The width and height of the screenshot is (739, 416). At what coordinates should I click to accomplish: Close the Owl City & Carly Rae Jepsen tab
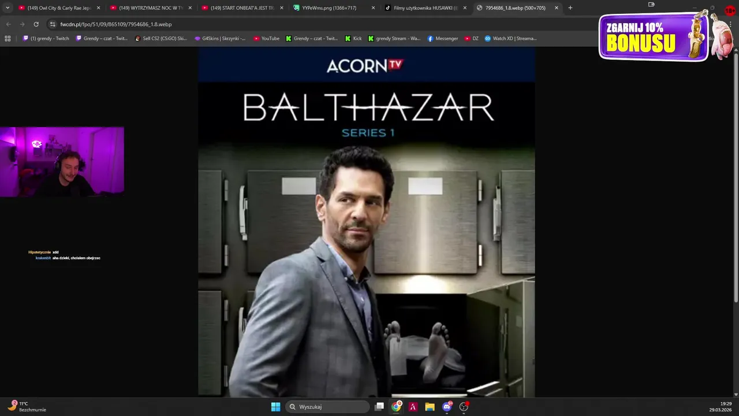(99, 8)
